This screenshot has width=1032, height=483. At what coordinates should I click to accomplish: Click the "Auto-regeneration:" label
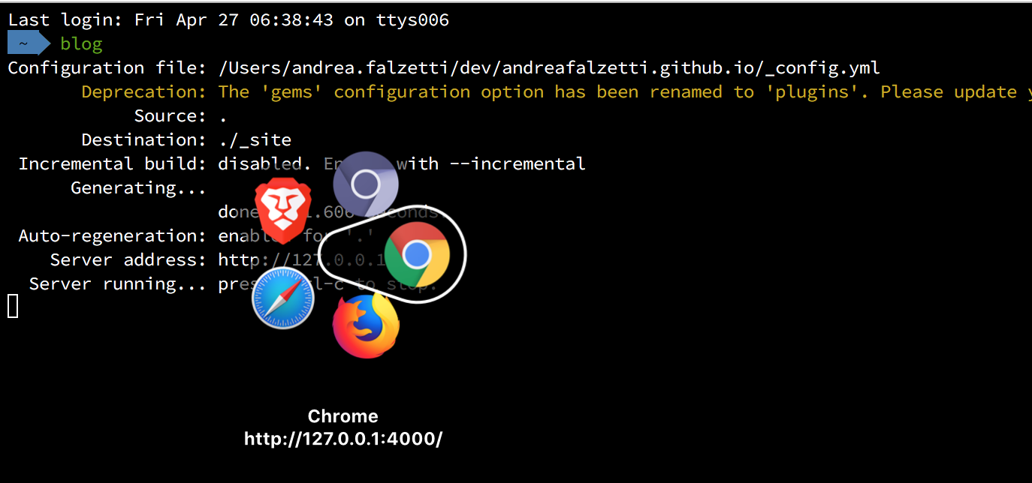pos(113,236)
